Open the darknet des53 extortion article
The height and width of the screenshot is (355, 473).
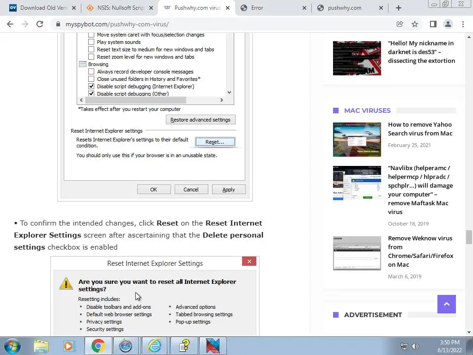pyautogui.click(x=421, y=52)
